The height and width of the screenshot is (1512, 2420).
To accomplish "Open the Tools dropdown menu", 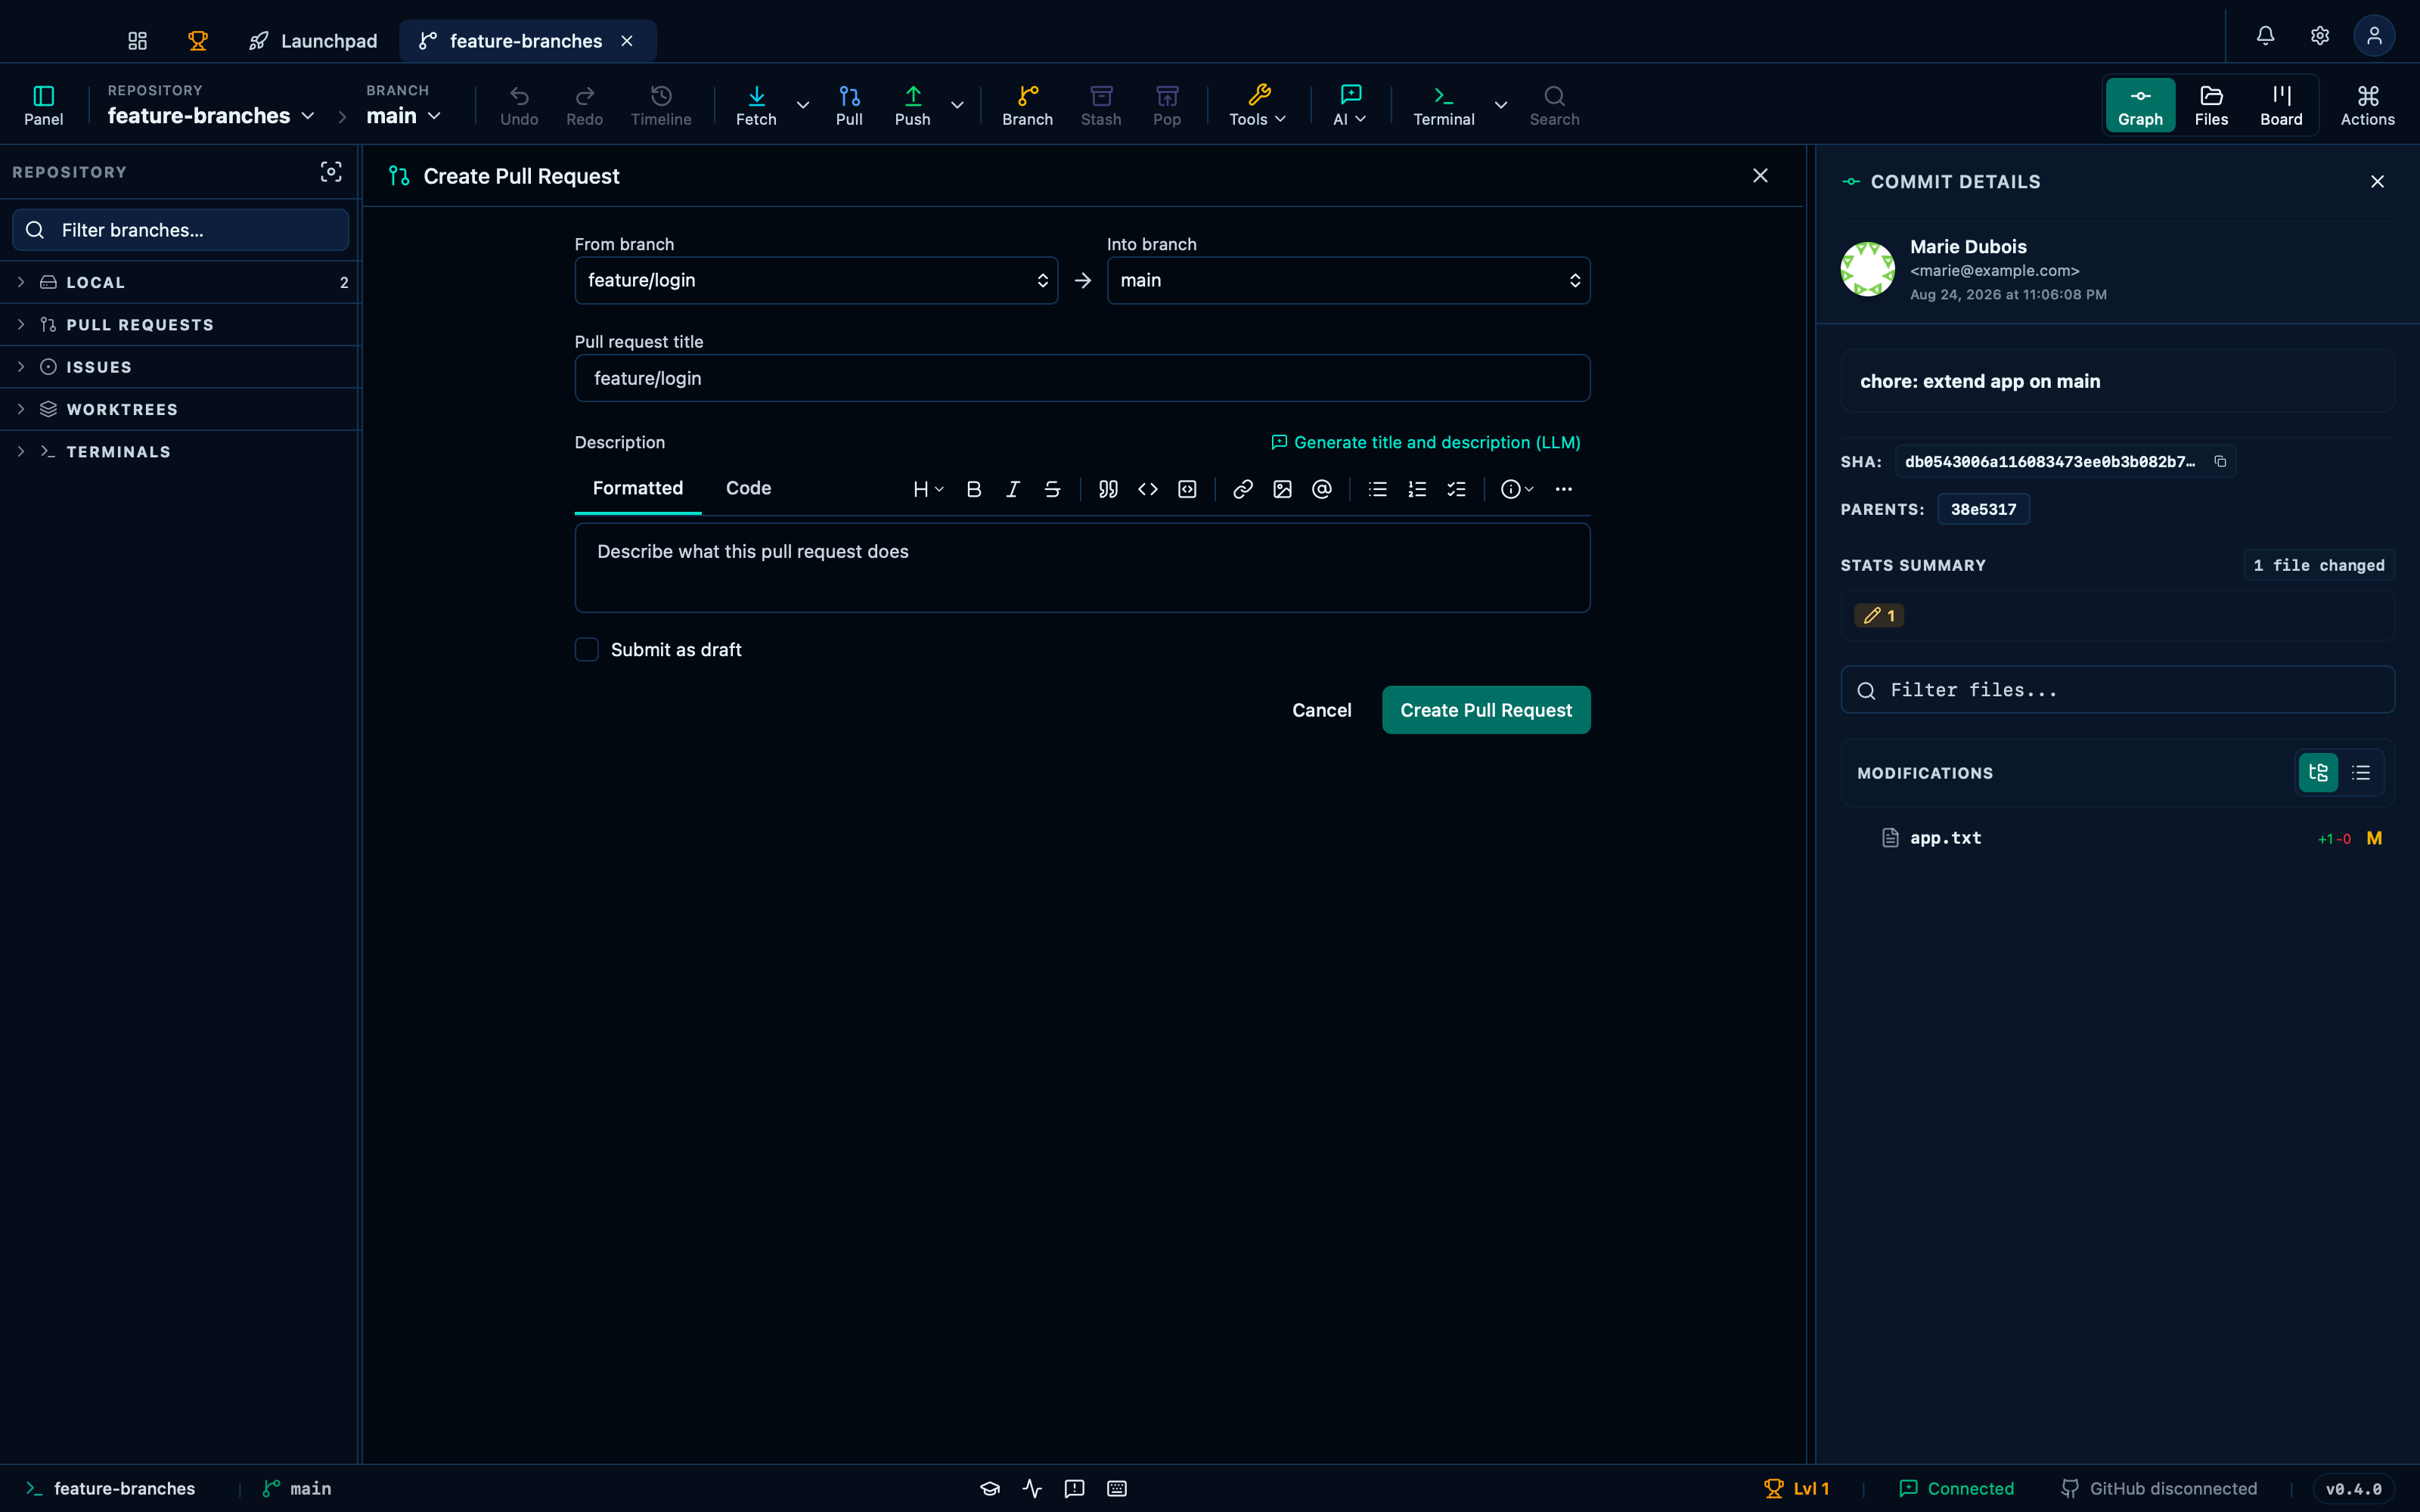I will click(x=1257, y=105).
